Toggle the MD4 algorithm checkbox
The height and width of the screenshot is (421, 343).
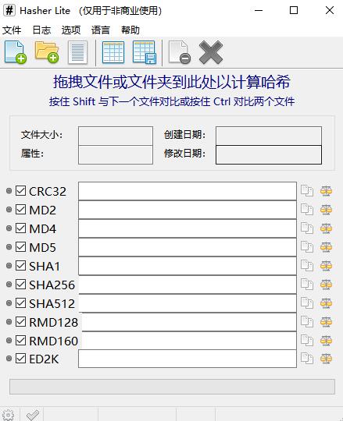click(21, 228)
